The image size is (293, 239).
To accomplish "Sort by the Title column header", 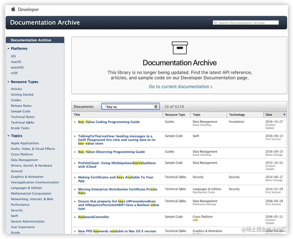I will pyautogui.click(x=117, y=115).
